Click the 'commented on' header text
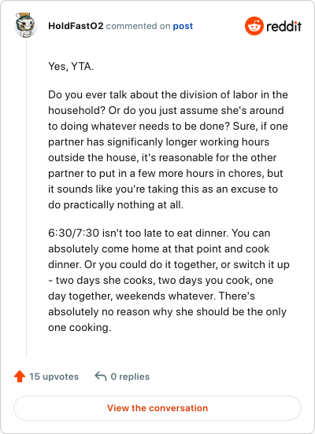Image resolution: width=315 pixels, height=434 pixels. [x=138, y=26]
